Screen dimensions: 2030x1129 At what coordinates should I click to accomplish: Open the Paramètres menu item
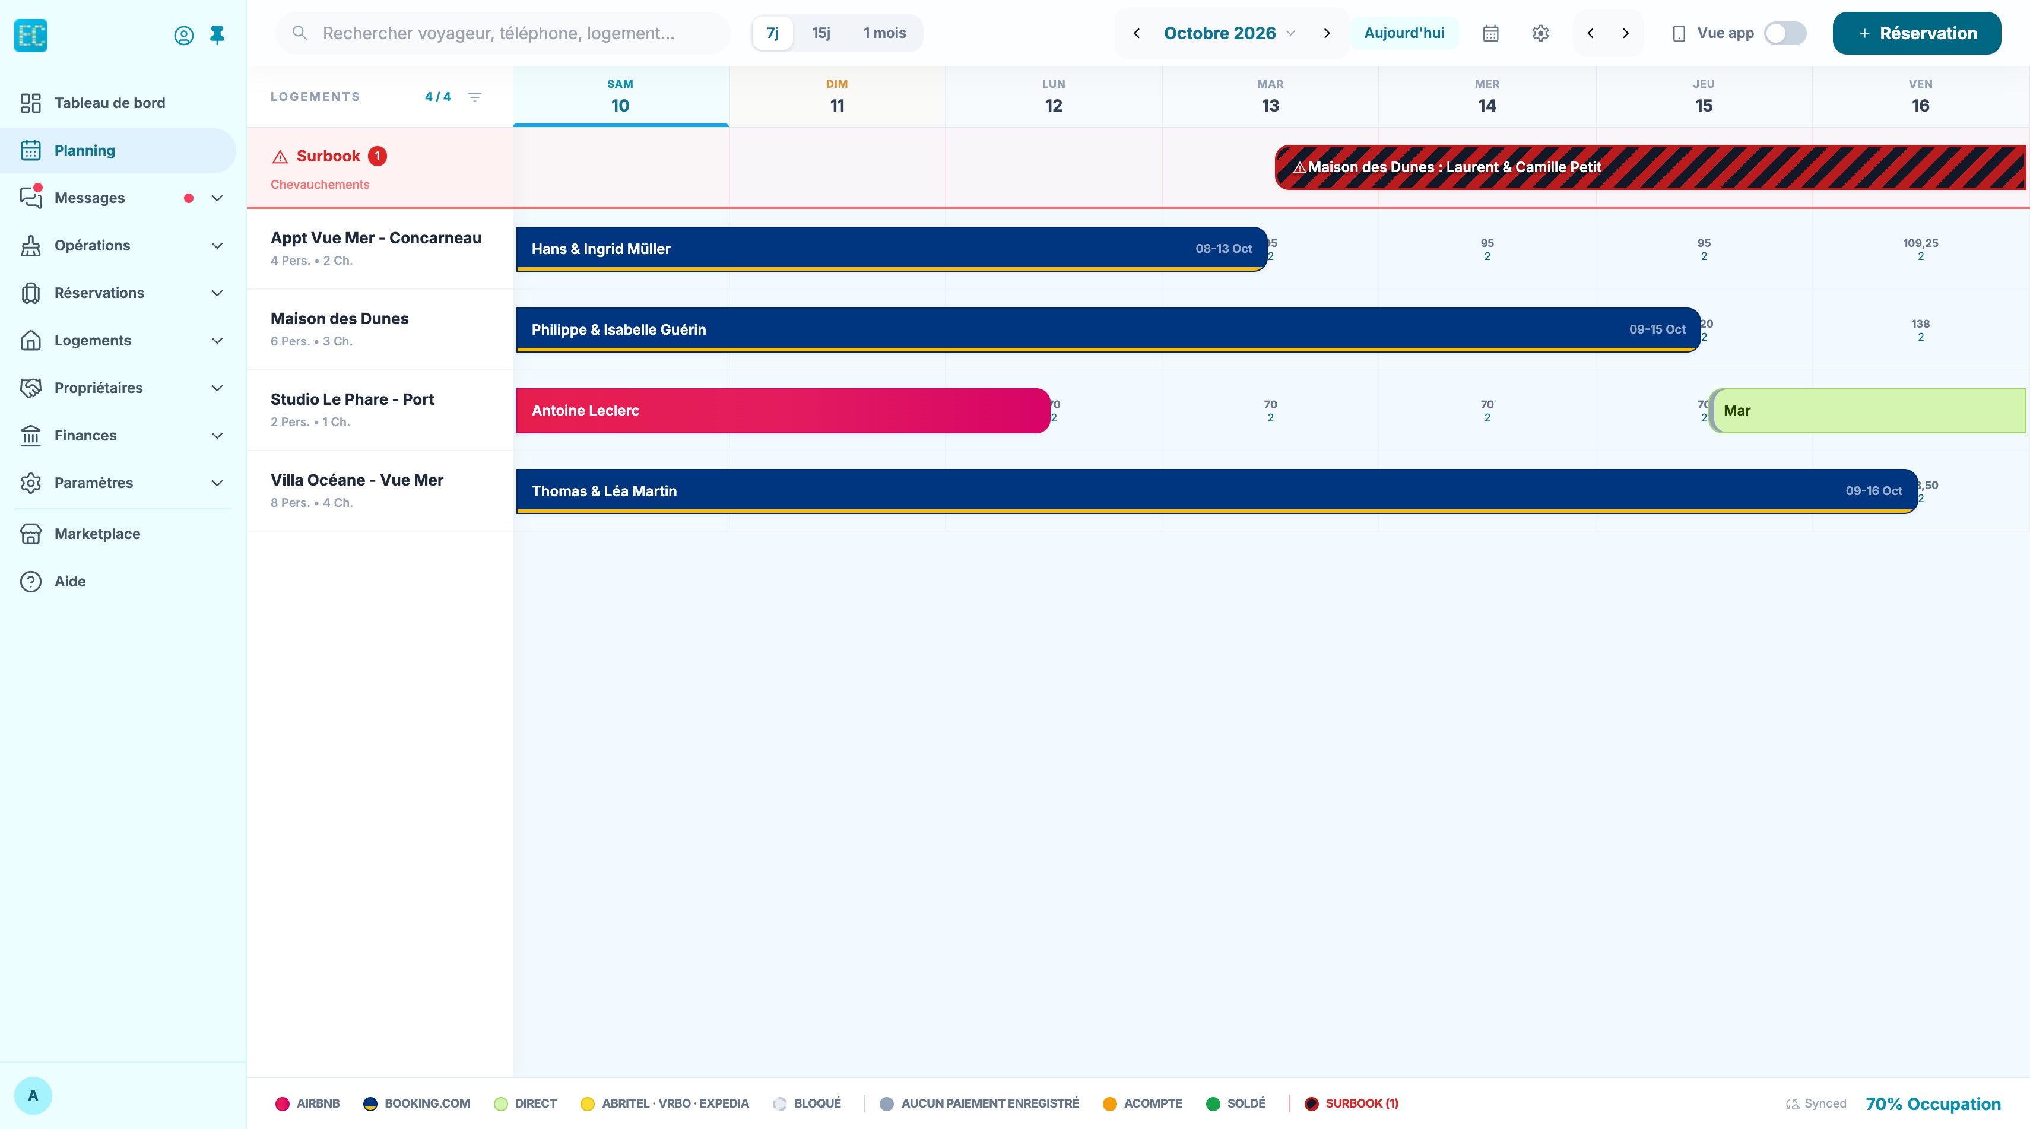118,483
